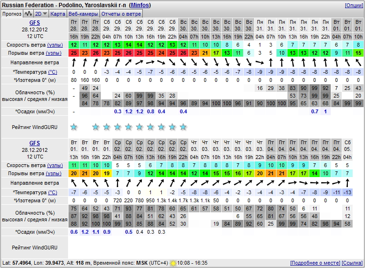Screen dimensions: 365x268
Task: Click the first WindGURU rating star
Action: [x=74, y=127]
